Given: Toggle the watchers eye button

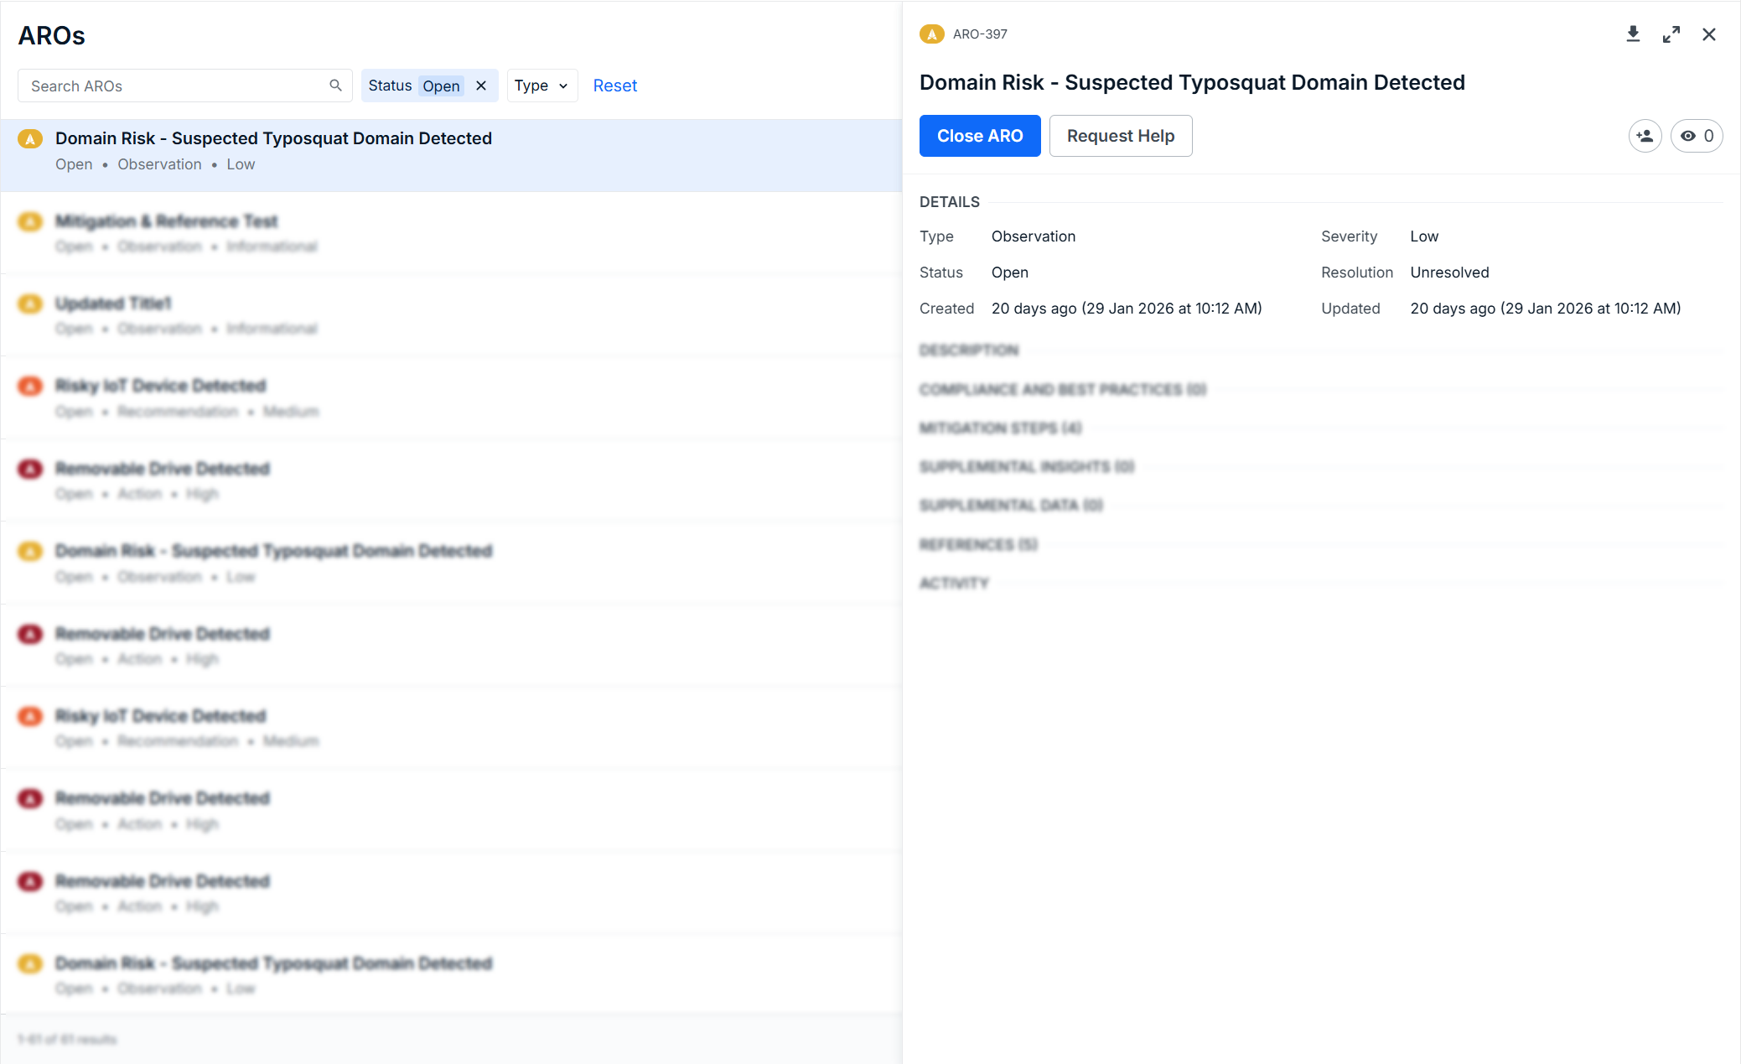Looking at the screenshot, I should tap(1696, 136).
